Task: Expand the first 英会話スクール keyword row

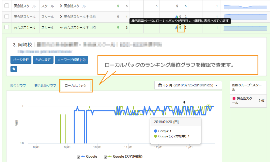Action: [61, 6]
